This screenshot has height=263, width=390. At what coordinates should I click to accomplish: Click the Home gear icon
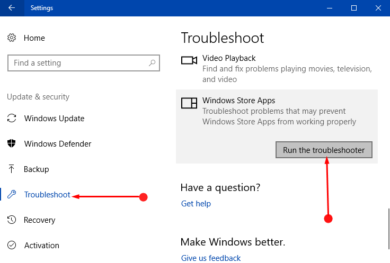coord(12,38)
